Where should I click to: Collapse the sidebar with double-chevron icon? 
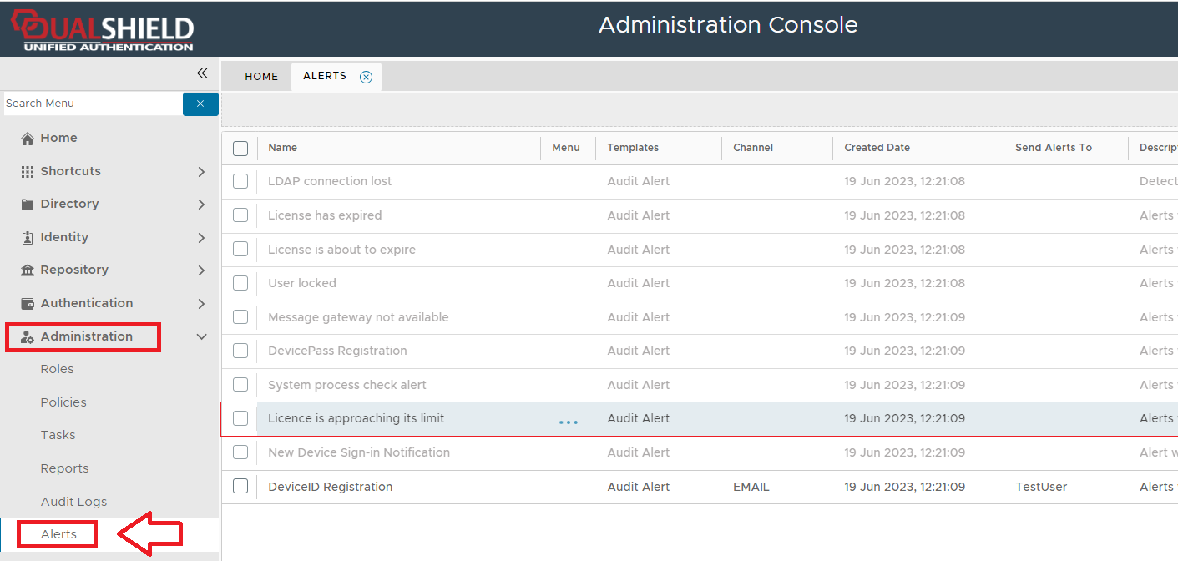pyautogui.click(x=202, y=73)
